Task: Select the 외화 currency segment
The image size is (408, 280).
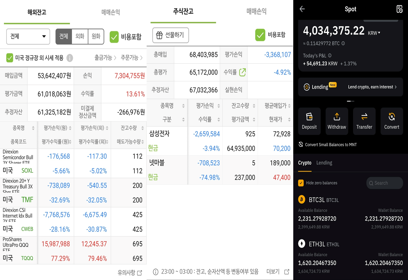Action: 80,36
